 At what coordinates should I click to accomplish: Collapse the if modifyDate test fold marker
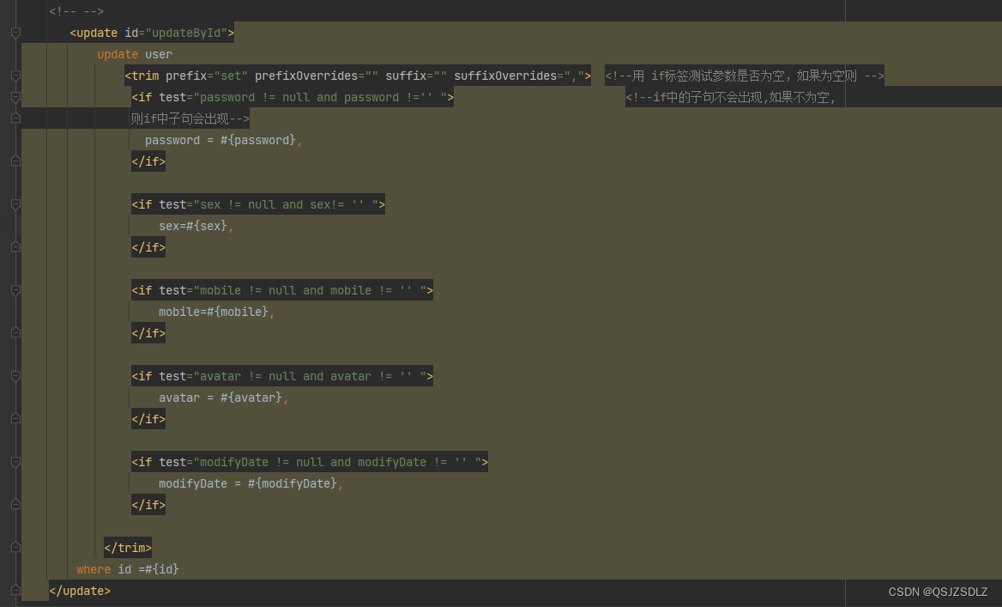point(16,462)
